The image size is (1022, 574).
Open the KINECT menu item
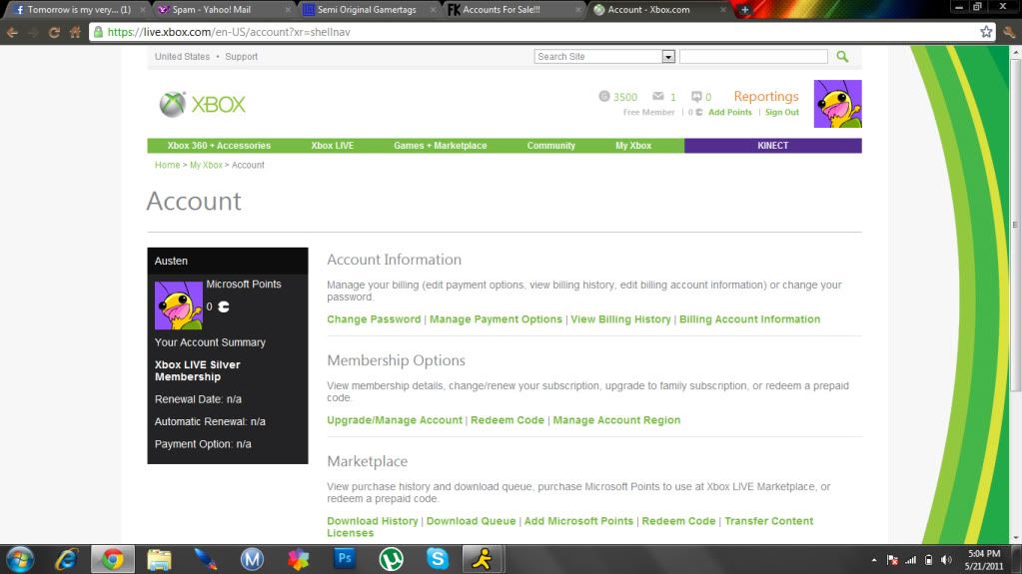[x=773, y=146]
